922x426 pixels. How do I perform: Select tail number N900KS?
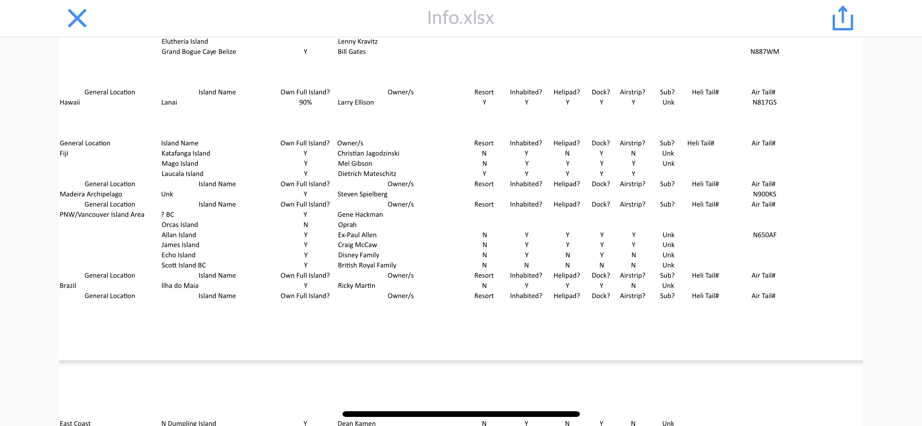pyautogui.click(x=765, y=194)
